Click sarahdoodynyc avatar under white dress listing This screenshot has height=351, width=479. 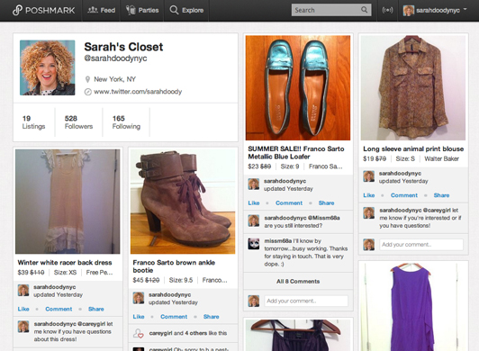click(23, 290)
